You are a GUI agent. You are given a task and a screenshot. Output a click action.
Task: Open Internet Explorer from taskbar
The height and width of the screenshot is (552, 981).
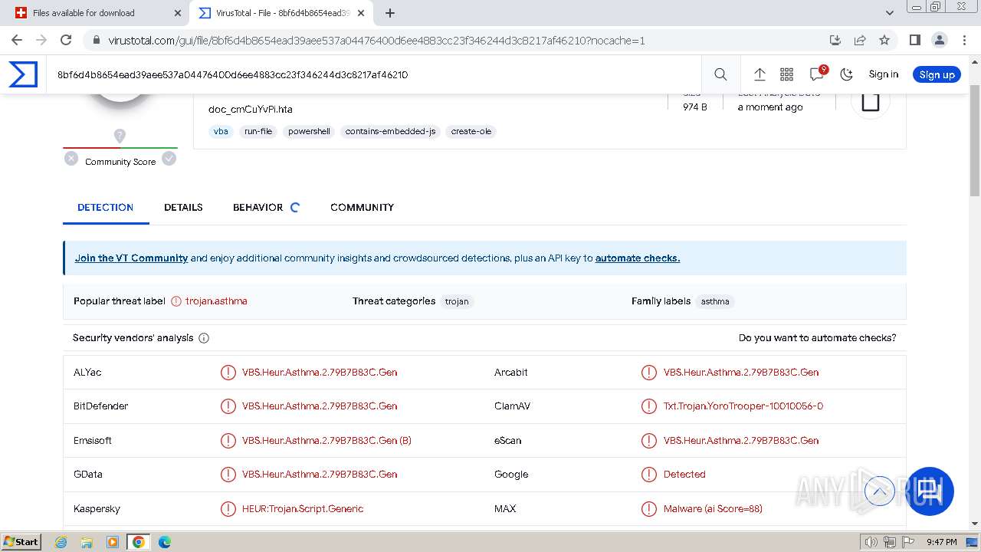(x=61, y=542)
